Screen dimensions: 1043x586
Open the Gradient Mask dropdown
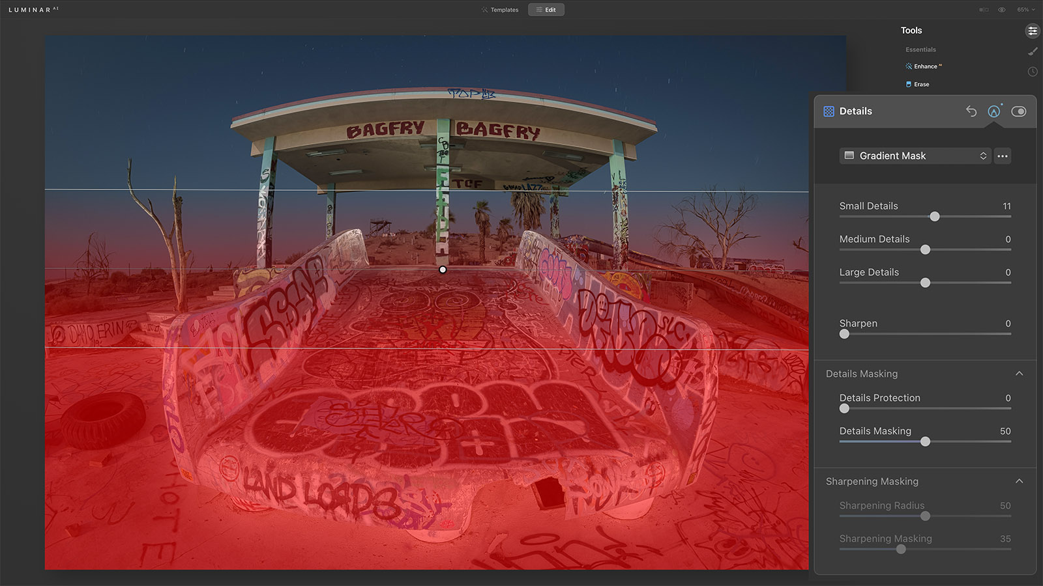coord(915,156)
